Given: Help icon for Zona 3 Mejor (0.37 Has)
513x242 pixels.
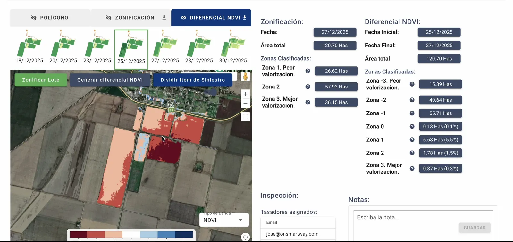Looking at the screenshot, I should [412, 169].
